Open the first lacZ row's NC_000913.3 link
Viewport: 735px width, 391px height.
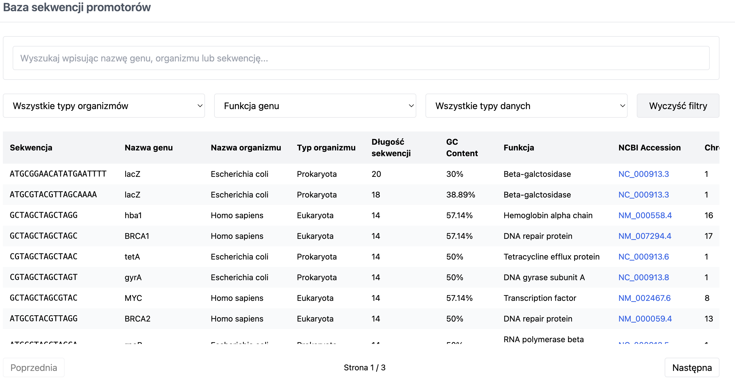643,174
